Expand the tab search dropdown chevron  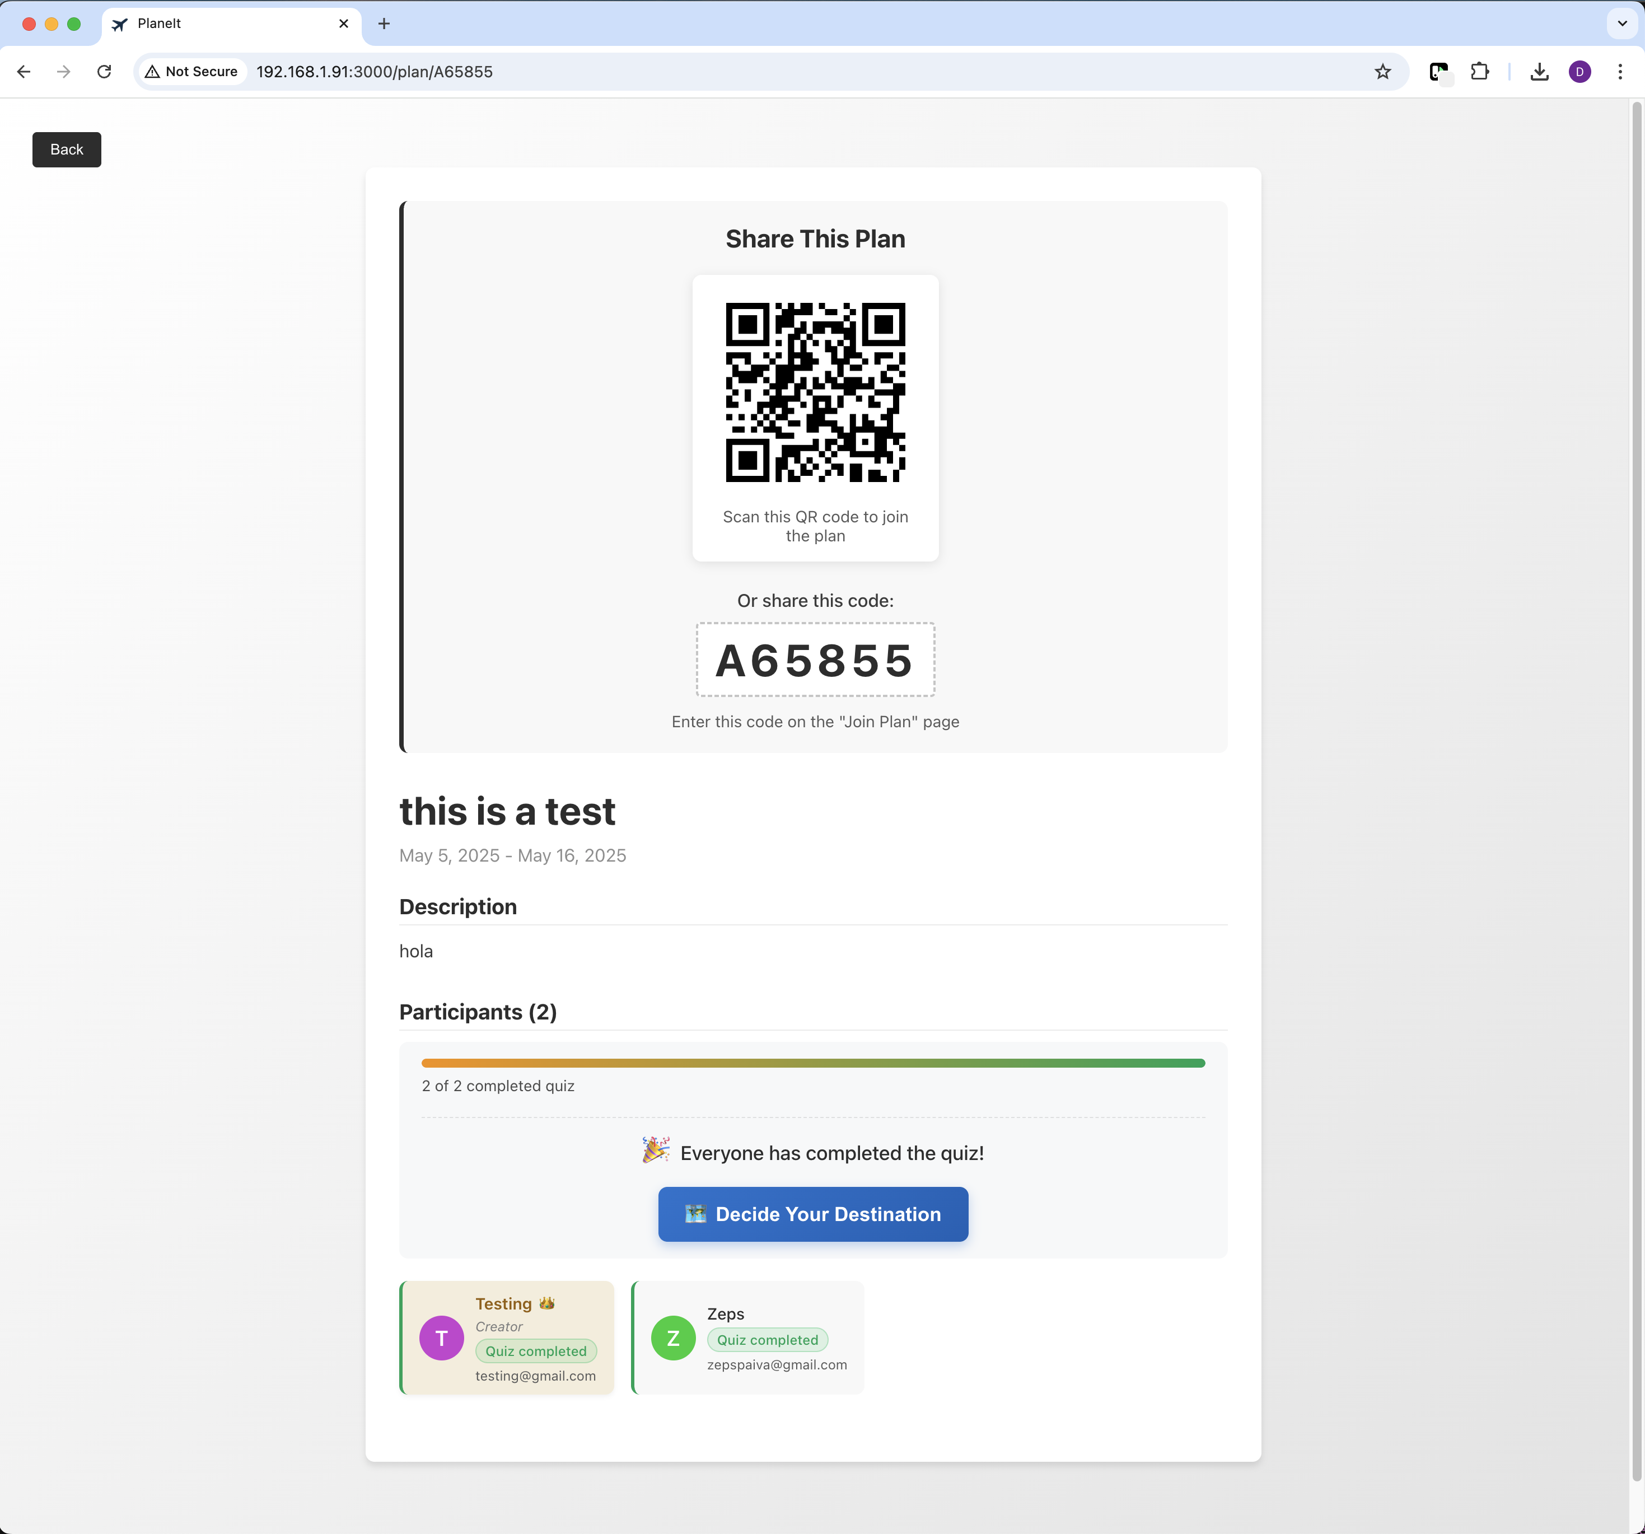pyautogui.click(x=1622, y=23)
